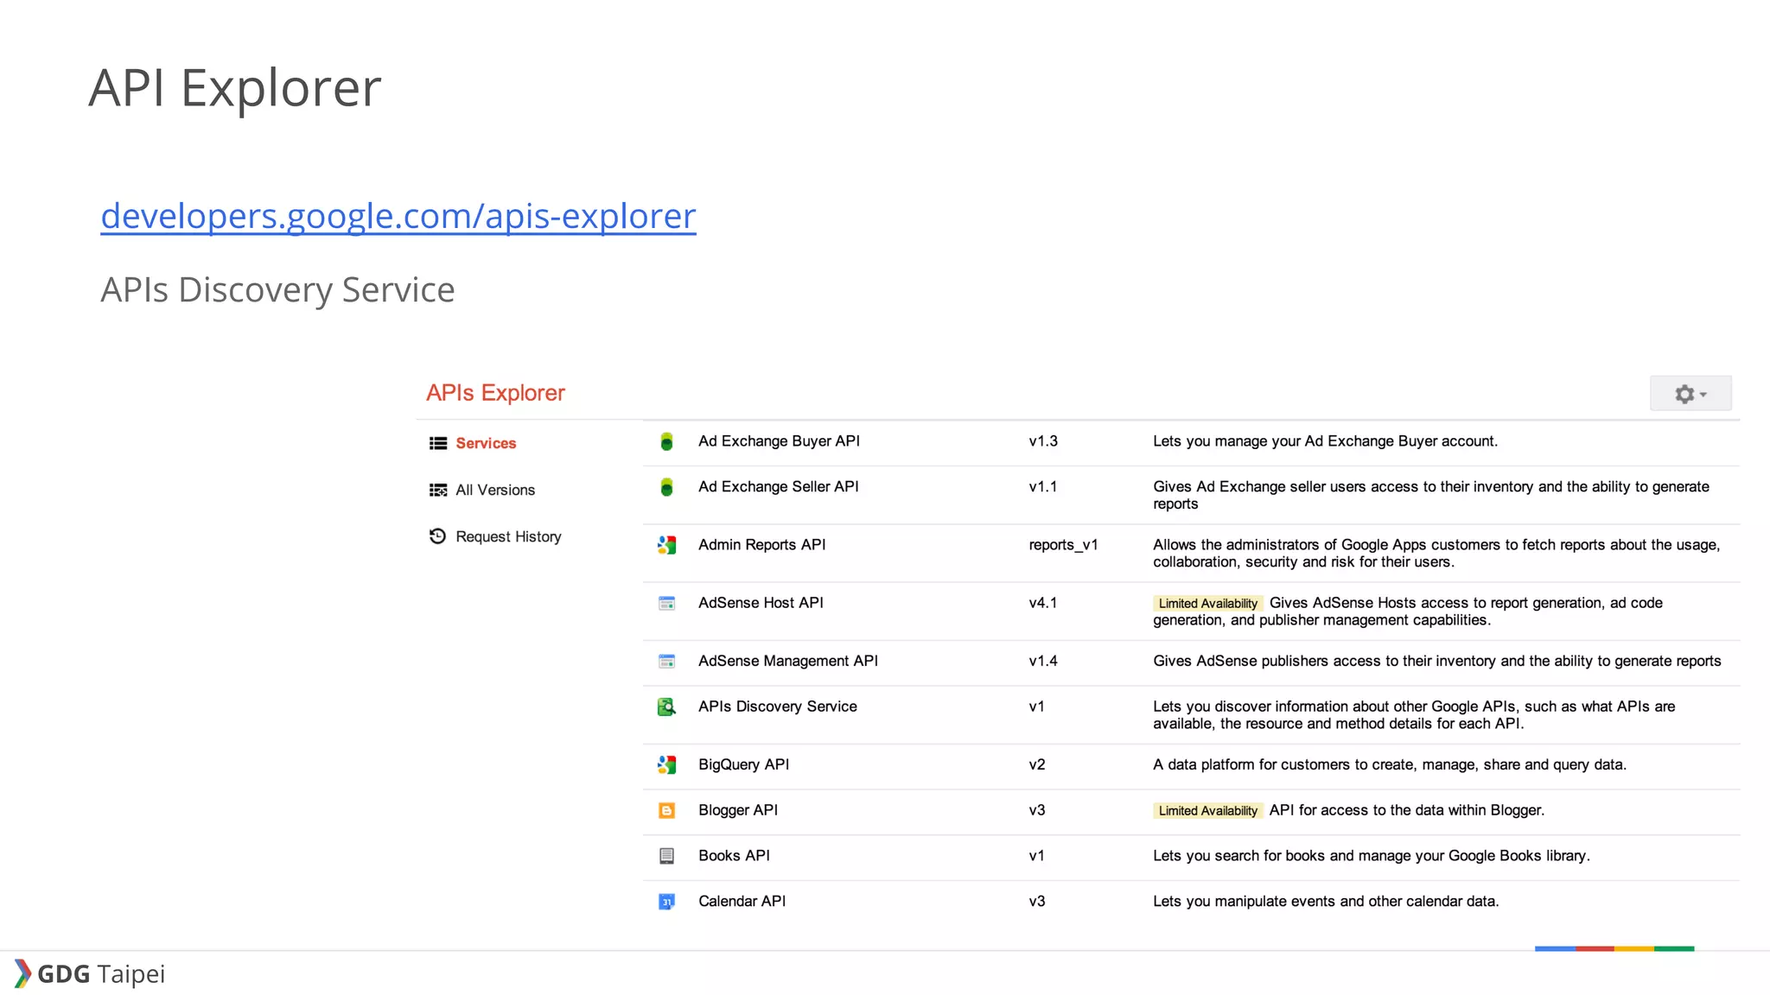Select the Ad Exchange Seller API row
Screen dimensions: 1770x995
coord(778,487)
